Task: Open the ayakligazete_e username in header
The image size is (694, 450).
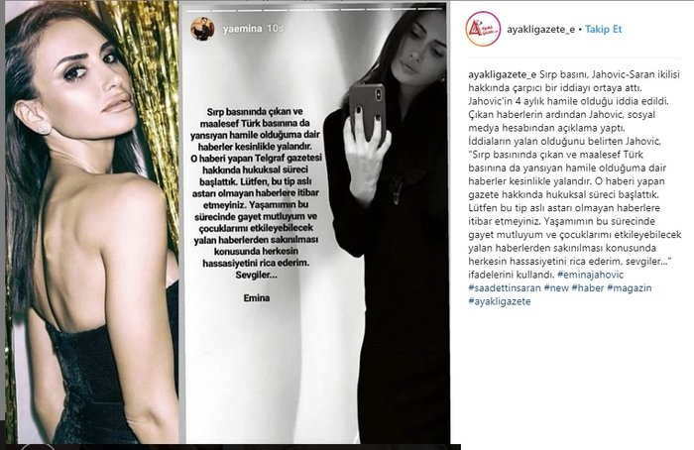Action: point(541,29)
